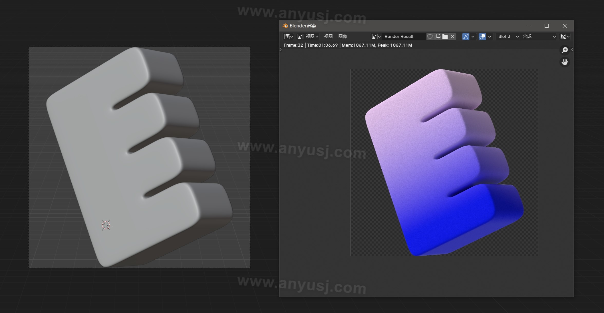The image size is (604, 313).
Task: Open the plain 视图 menu
Action: 328,37
